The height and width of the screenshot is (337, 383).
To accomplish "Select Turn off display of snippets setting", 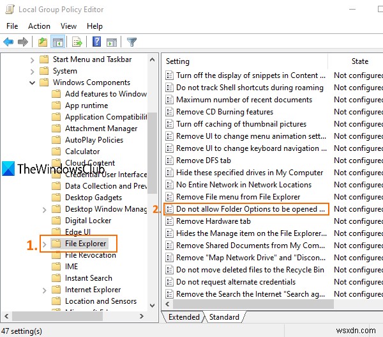I will click(251, 75).
